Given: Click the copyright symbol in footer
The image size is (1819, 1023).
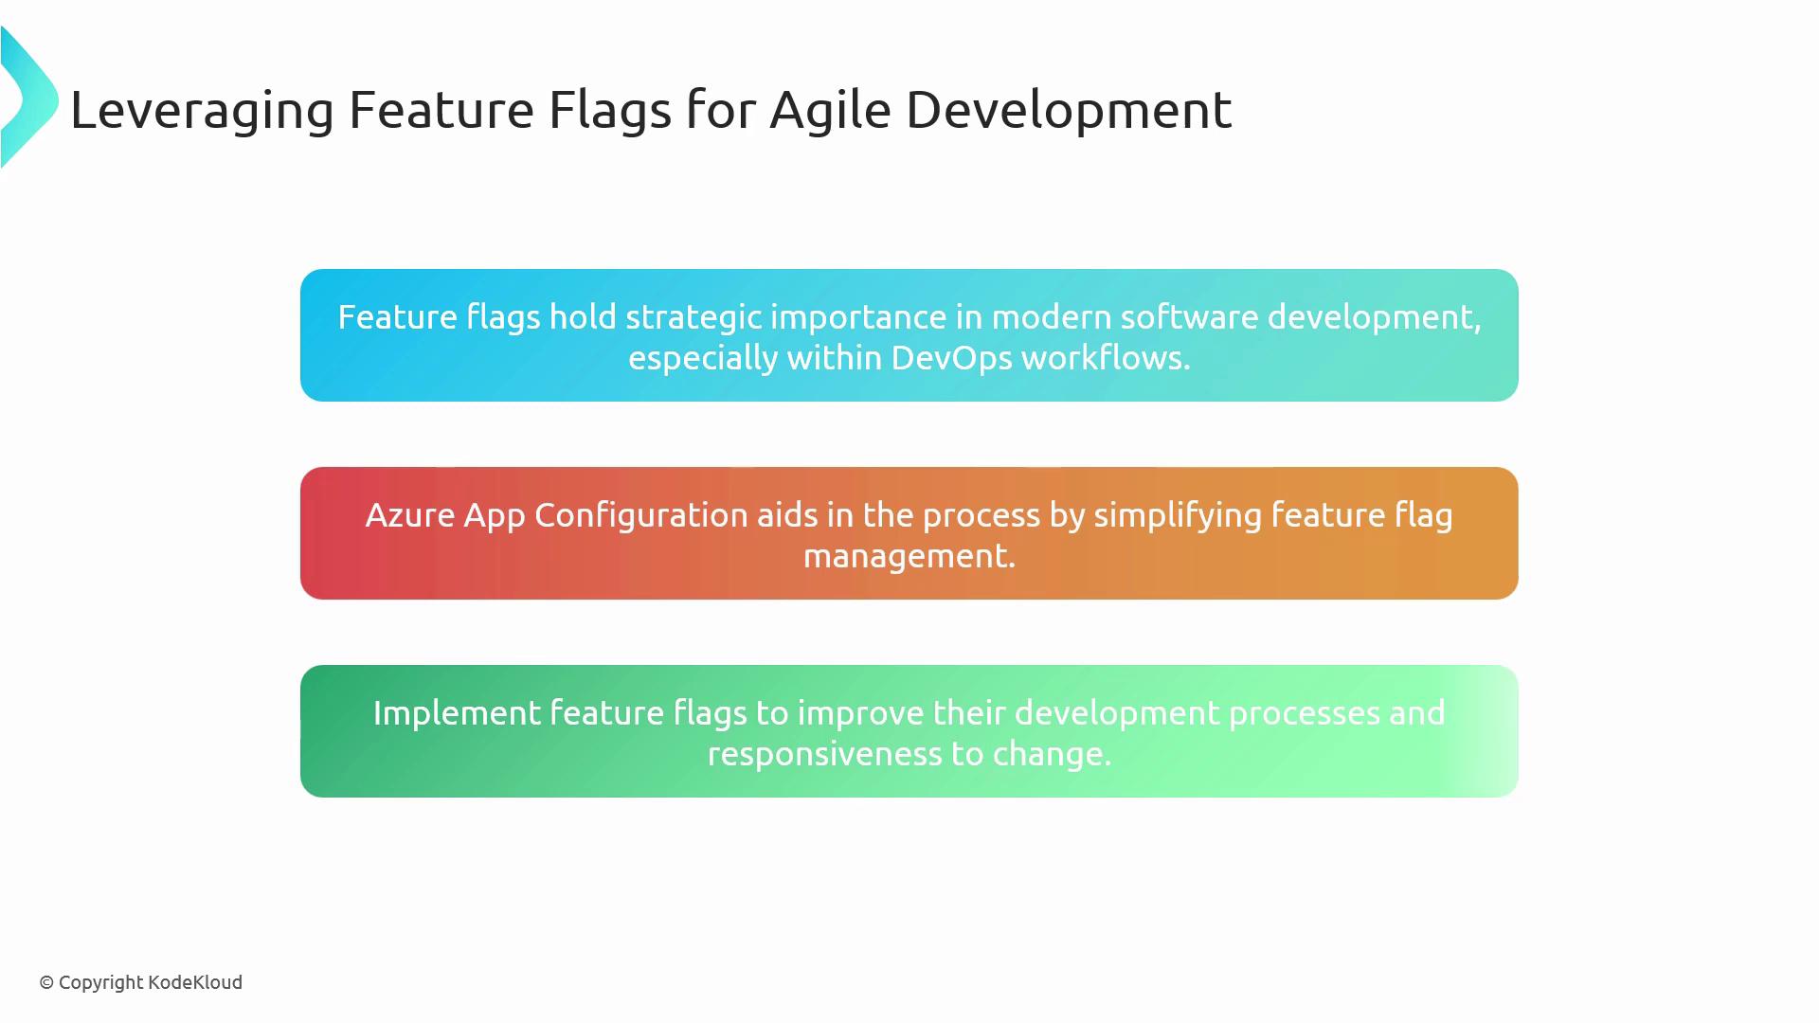Looking at the screenshot, I should point(46,983).
